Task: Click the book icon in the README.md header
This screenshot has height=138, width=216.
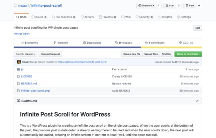Action: coord(18,101)
